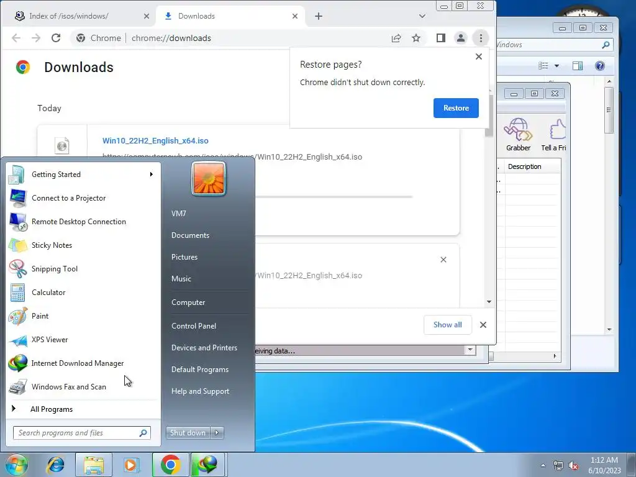Click Show all downloads button

point(447,325)
